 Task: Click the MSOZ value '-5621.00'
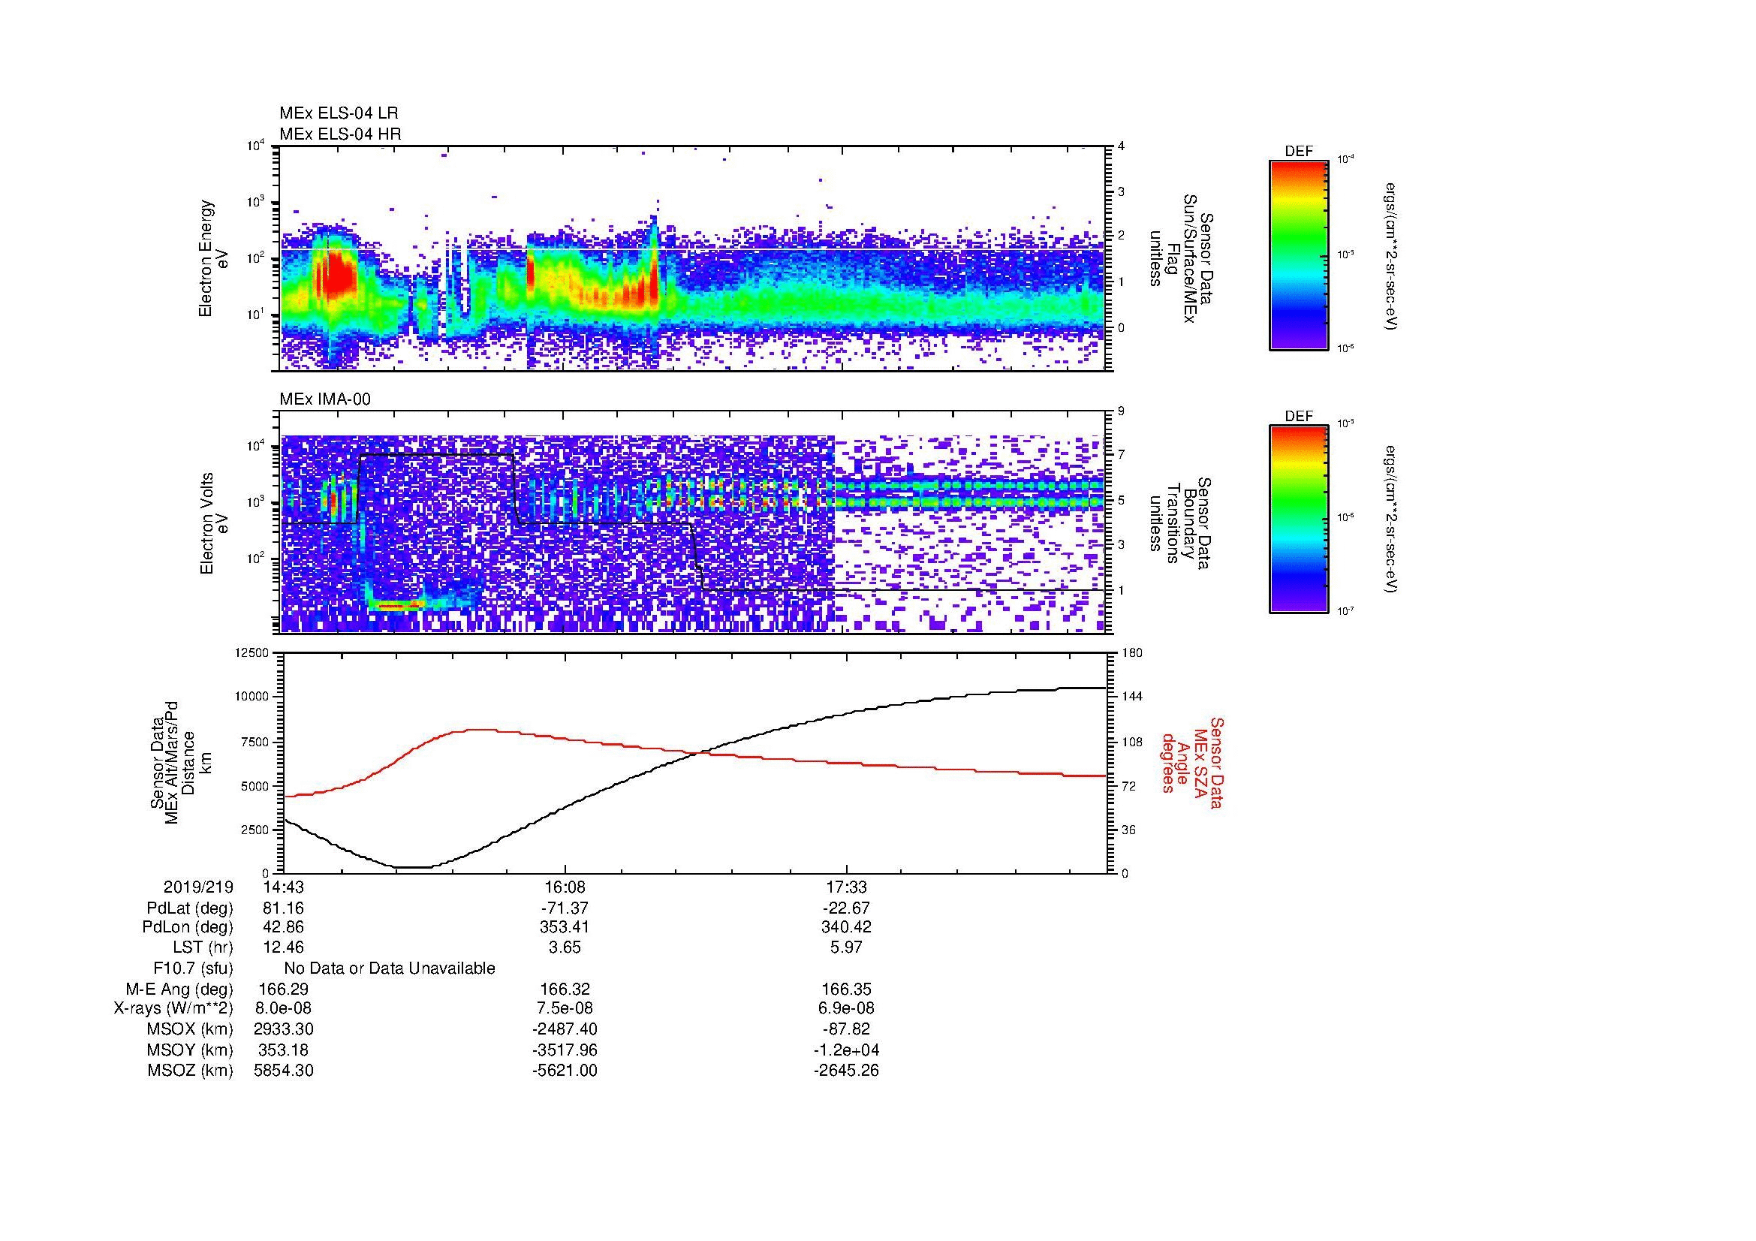click(565, 1071)
